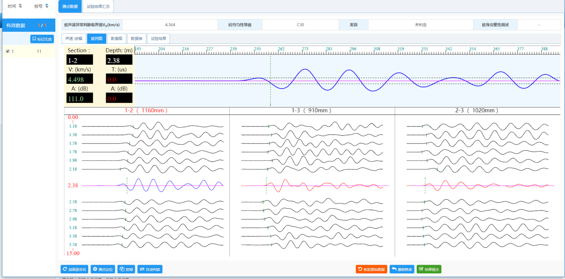Click the highlighted red 2.38 depth label
565x279 pixels.
(x=73, y=186)
